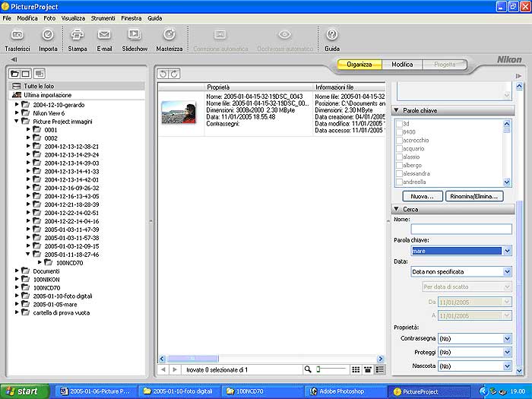Click the Trasferisci toolbar icon
The image size is (532, 399).
[x=17, y=35]
